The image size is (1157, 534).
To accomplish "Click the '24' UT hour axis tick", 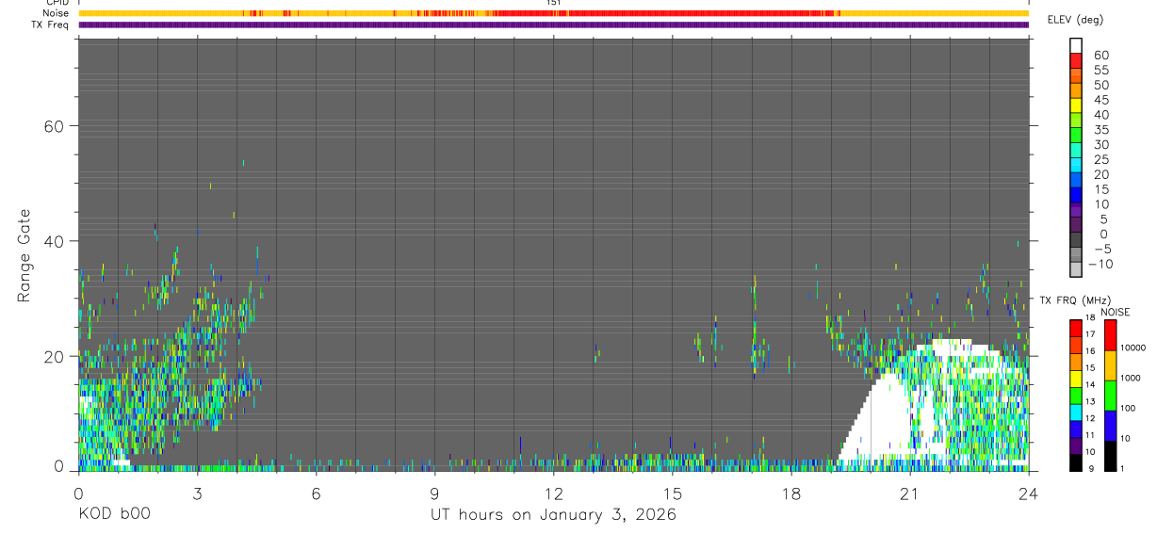I will click(1028, 493).
